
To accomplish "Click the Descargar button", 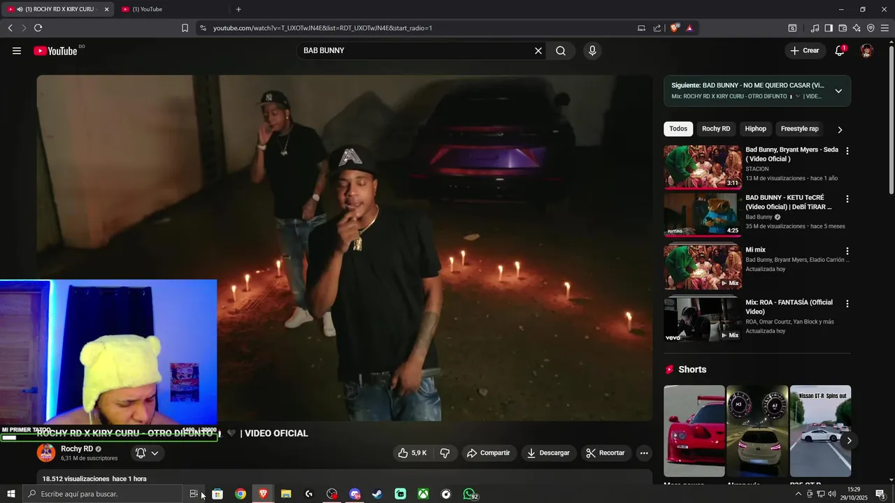I will (548, 453).
